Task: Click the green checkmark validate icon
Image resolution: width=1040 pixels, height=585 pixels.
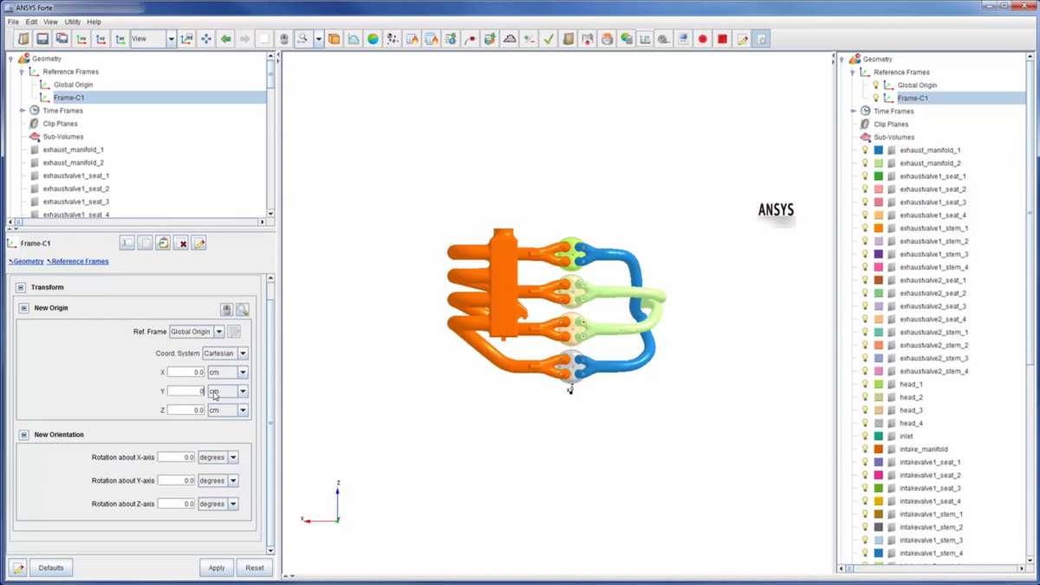Action: pos(549,39)
